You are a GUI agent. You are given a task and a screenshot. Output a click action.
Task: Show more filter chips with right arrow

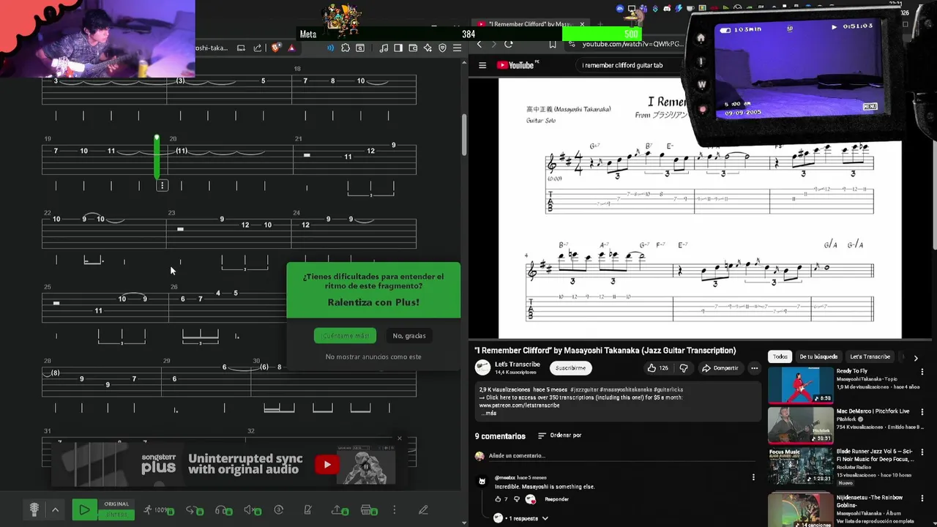915,358
